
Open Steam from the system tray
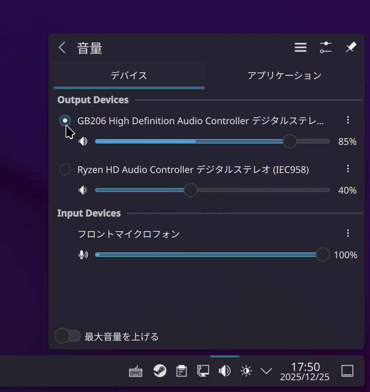point(159,371)
